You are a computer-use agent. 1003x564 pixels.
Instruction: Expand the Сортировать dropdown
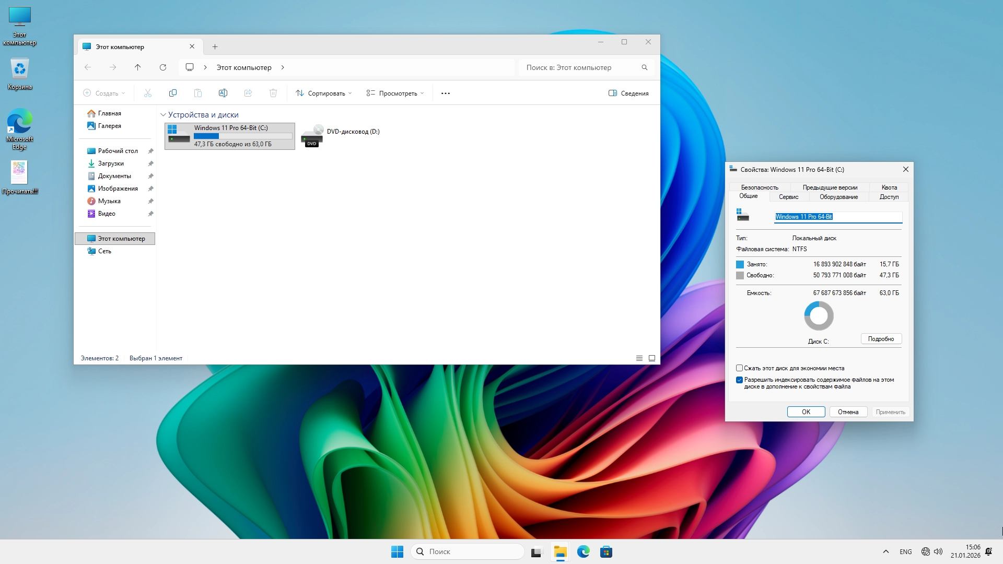click(x=324, y=93)
